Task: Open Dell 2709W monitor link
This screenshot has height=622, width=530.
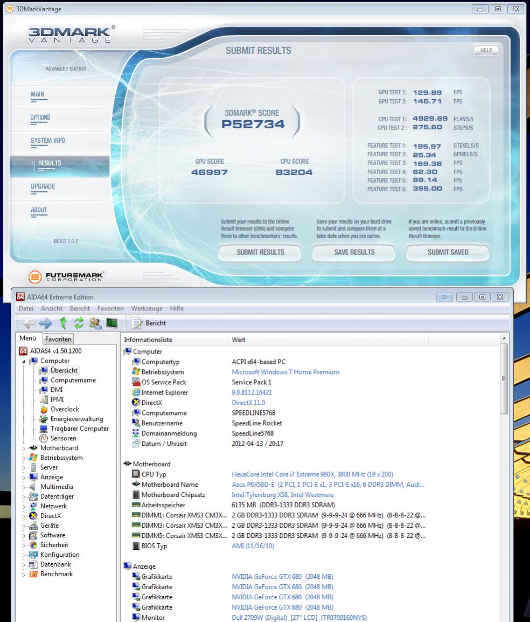Action: click(299, 618)
